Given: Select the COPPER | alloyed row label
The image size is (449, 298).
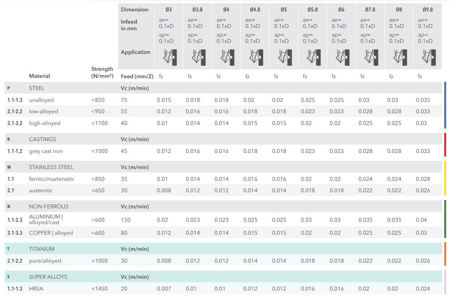Looking at the screenshot, I should pyautogui.click(x=51, y=233).
